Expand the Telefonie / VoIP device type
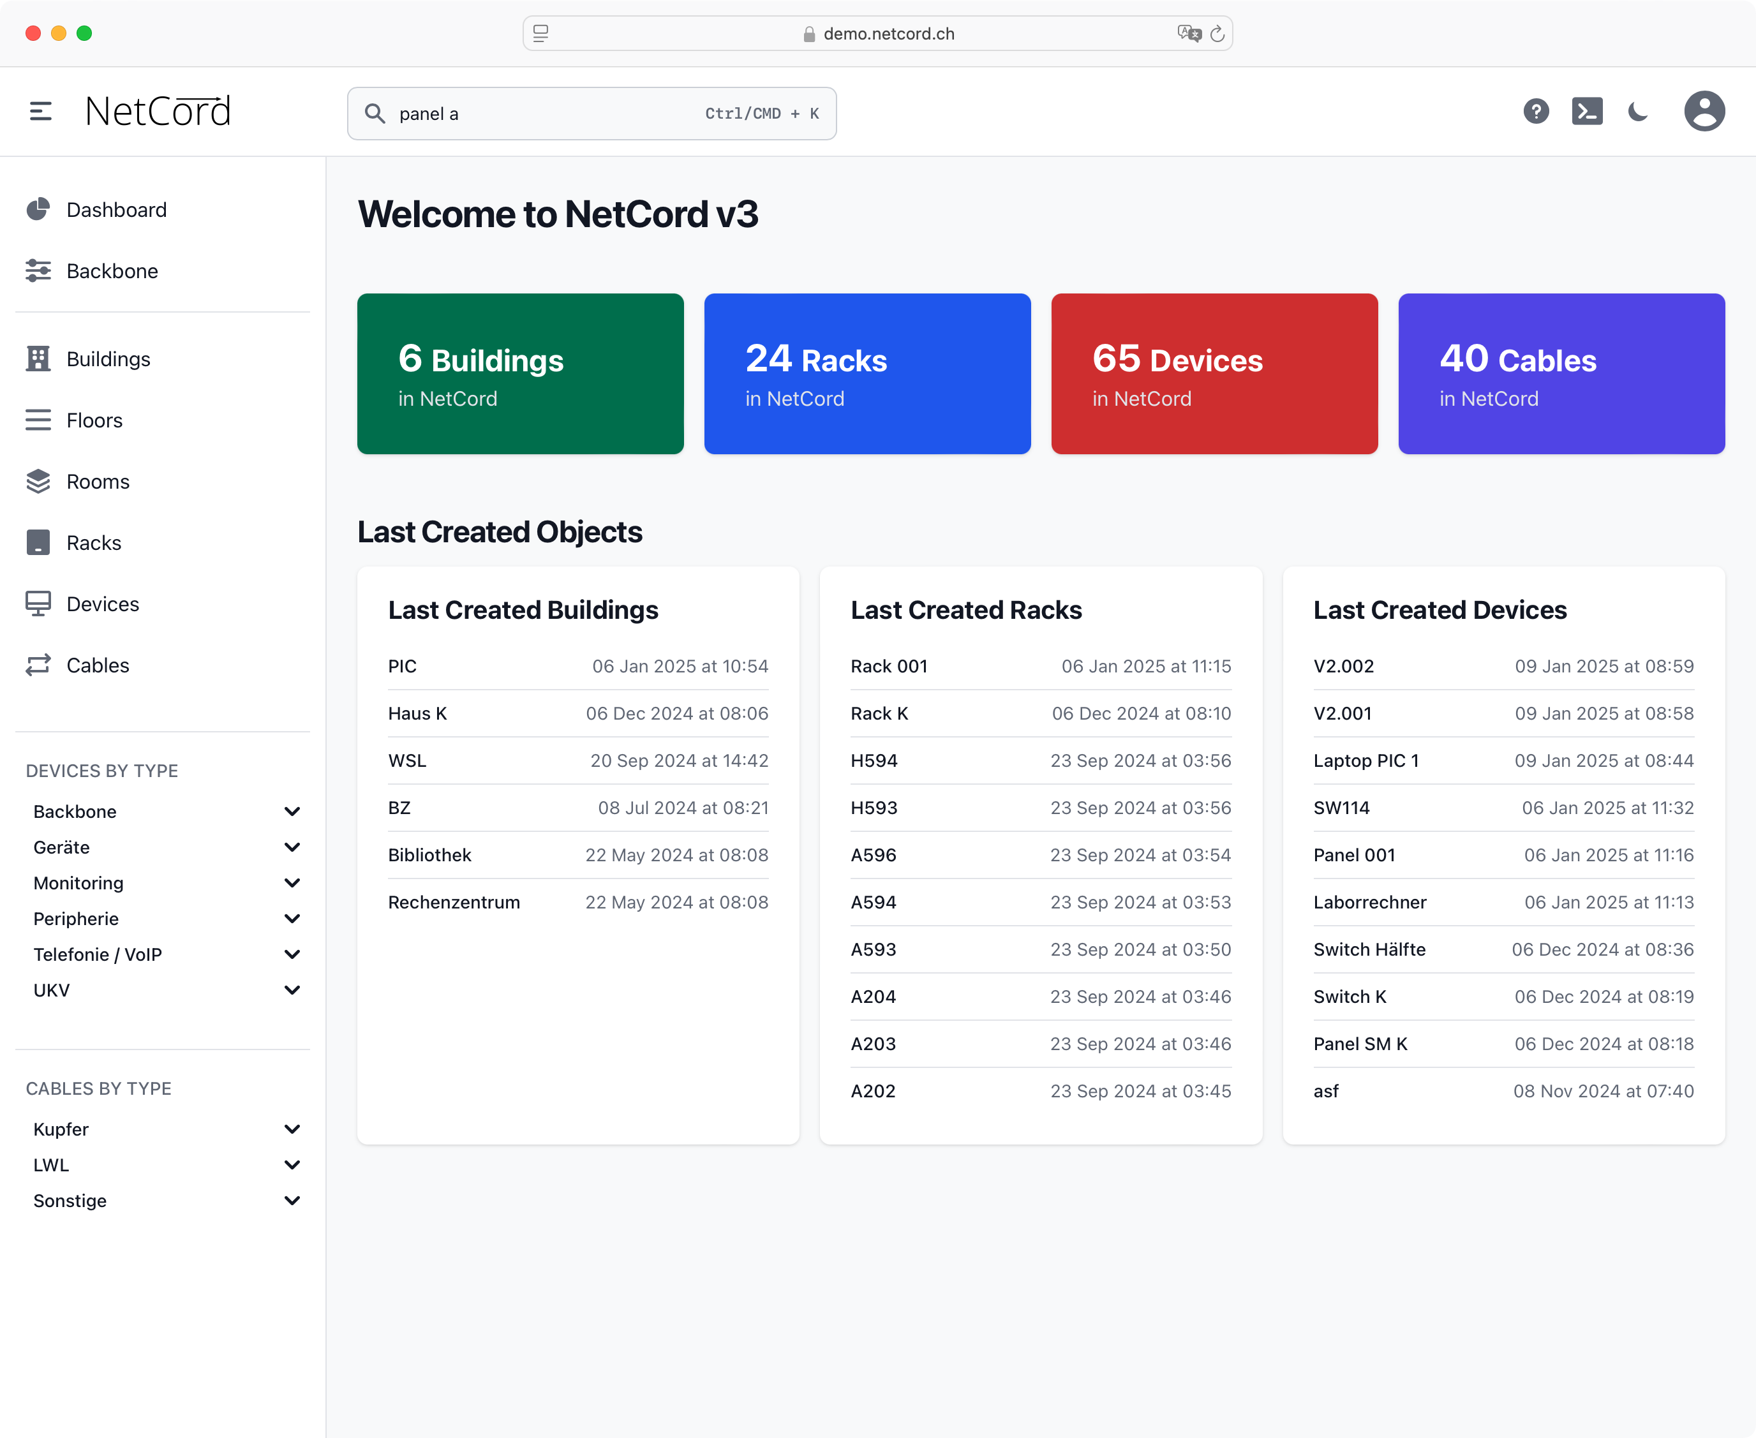1756x1438 pixels. [x=292, y=954]
